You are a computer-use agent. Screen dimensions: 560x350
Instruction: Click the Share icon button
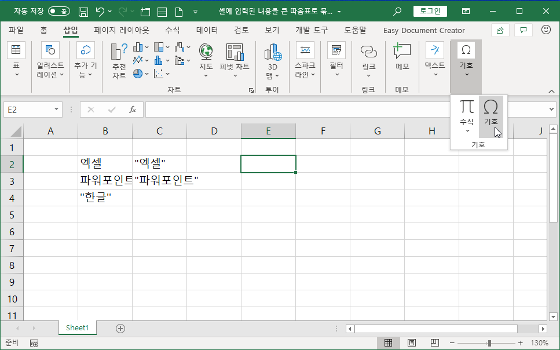click(500, 30)
